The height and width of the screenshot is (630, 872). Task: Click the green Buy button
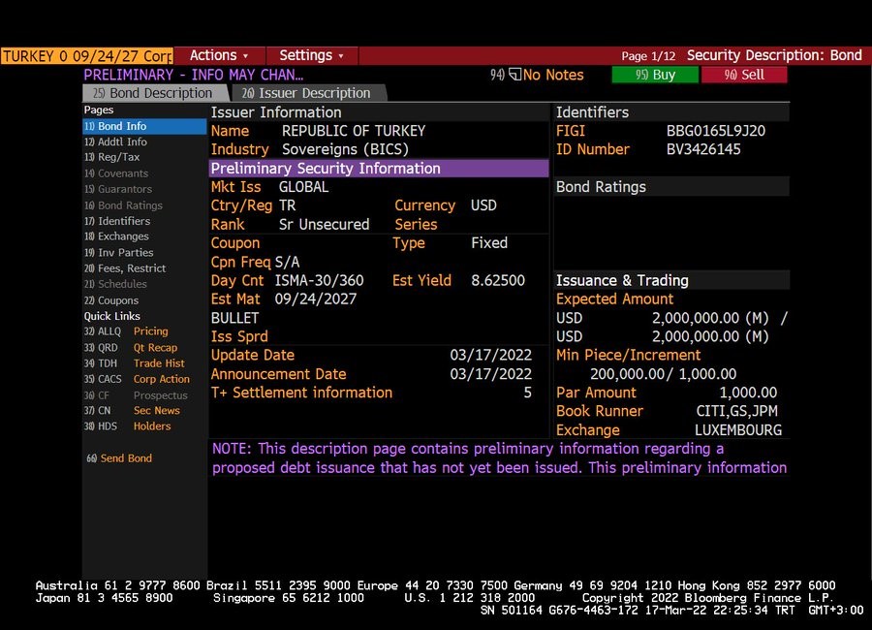pos(655,75)
